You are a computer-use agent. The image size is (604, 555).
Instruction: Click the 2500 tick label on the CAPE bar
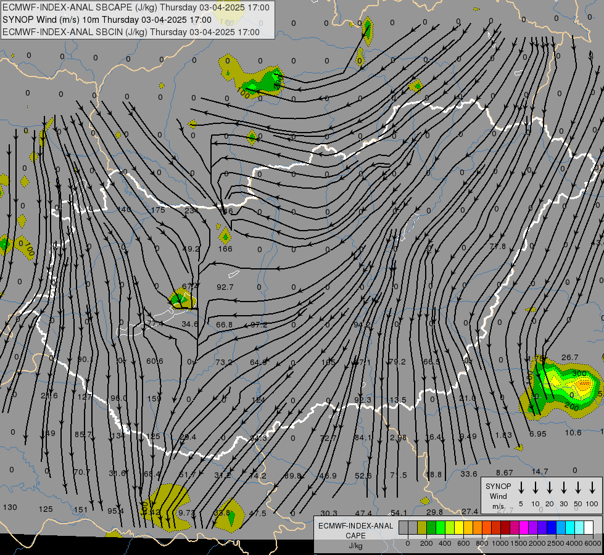click(555, 543)
